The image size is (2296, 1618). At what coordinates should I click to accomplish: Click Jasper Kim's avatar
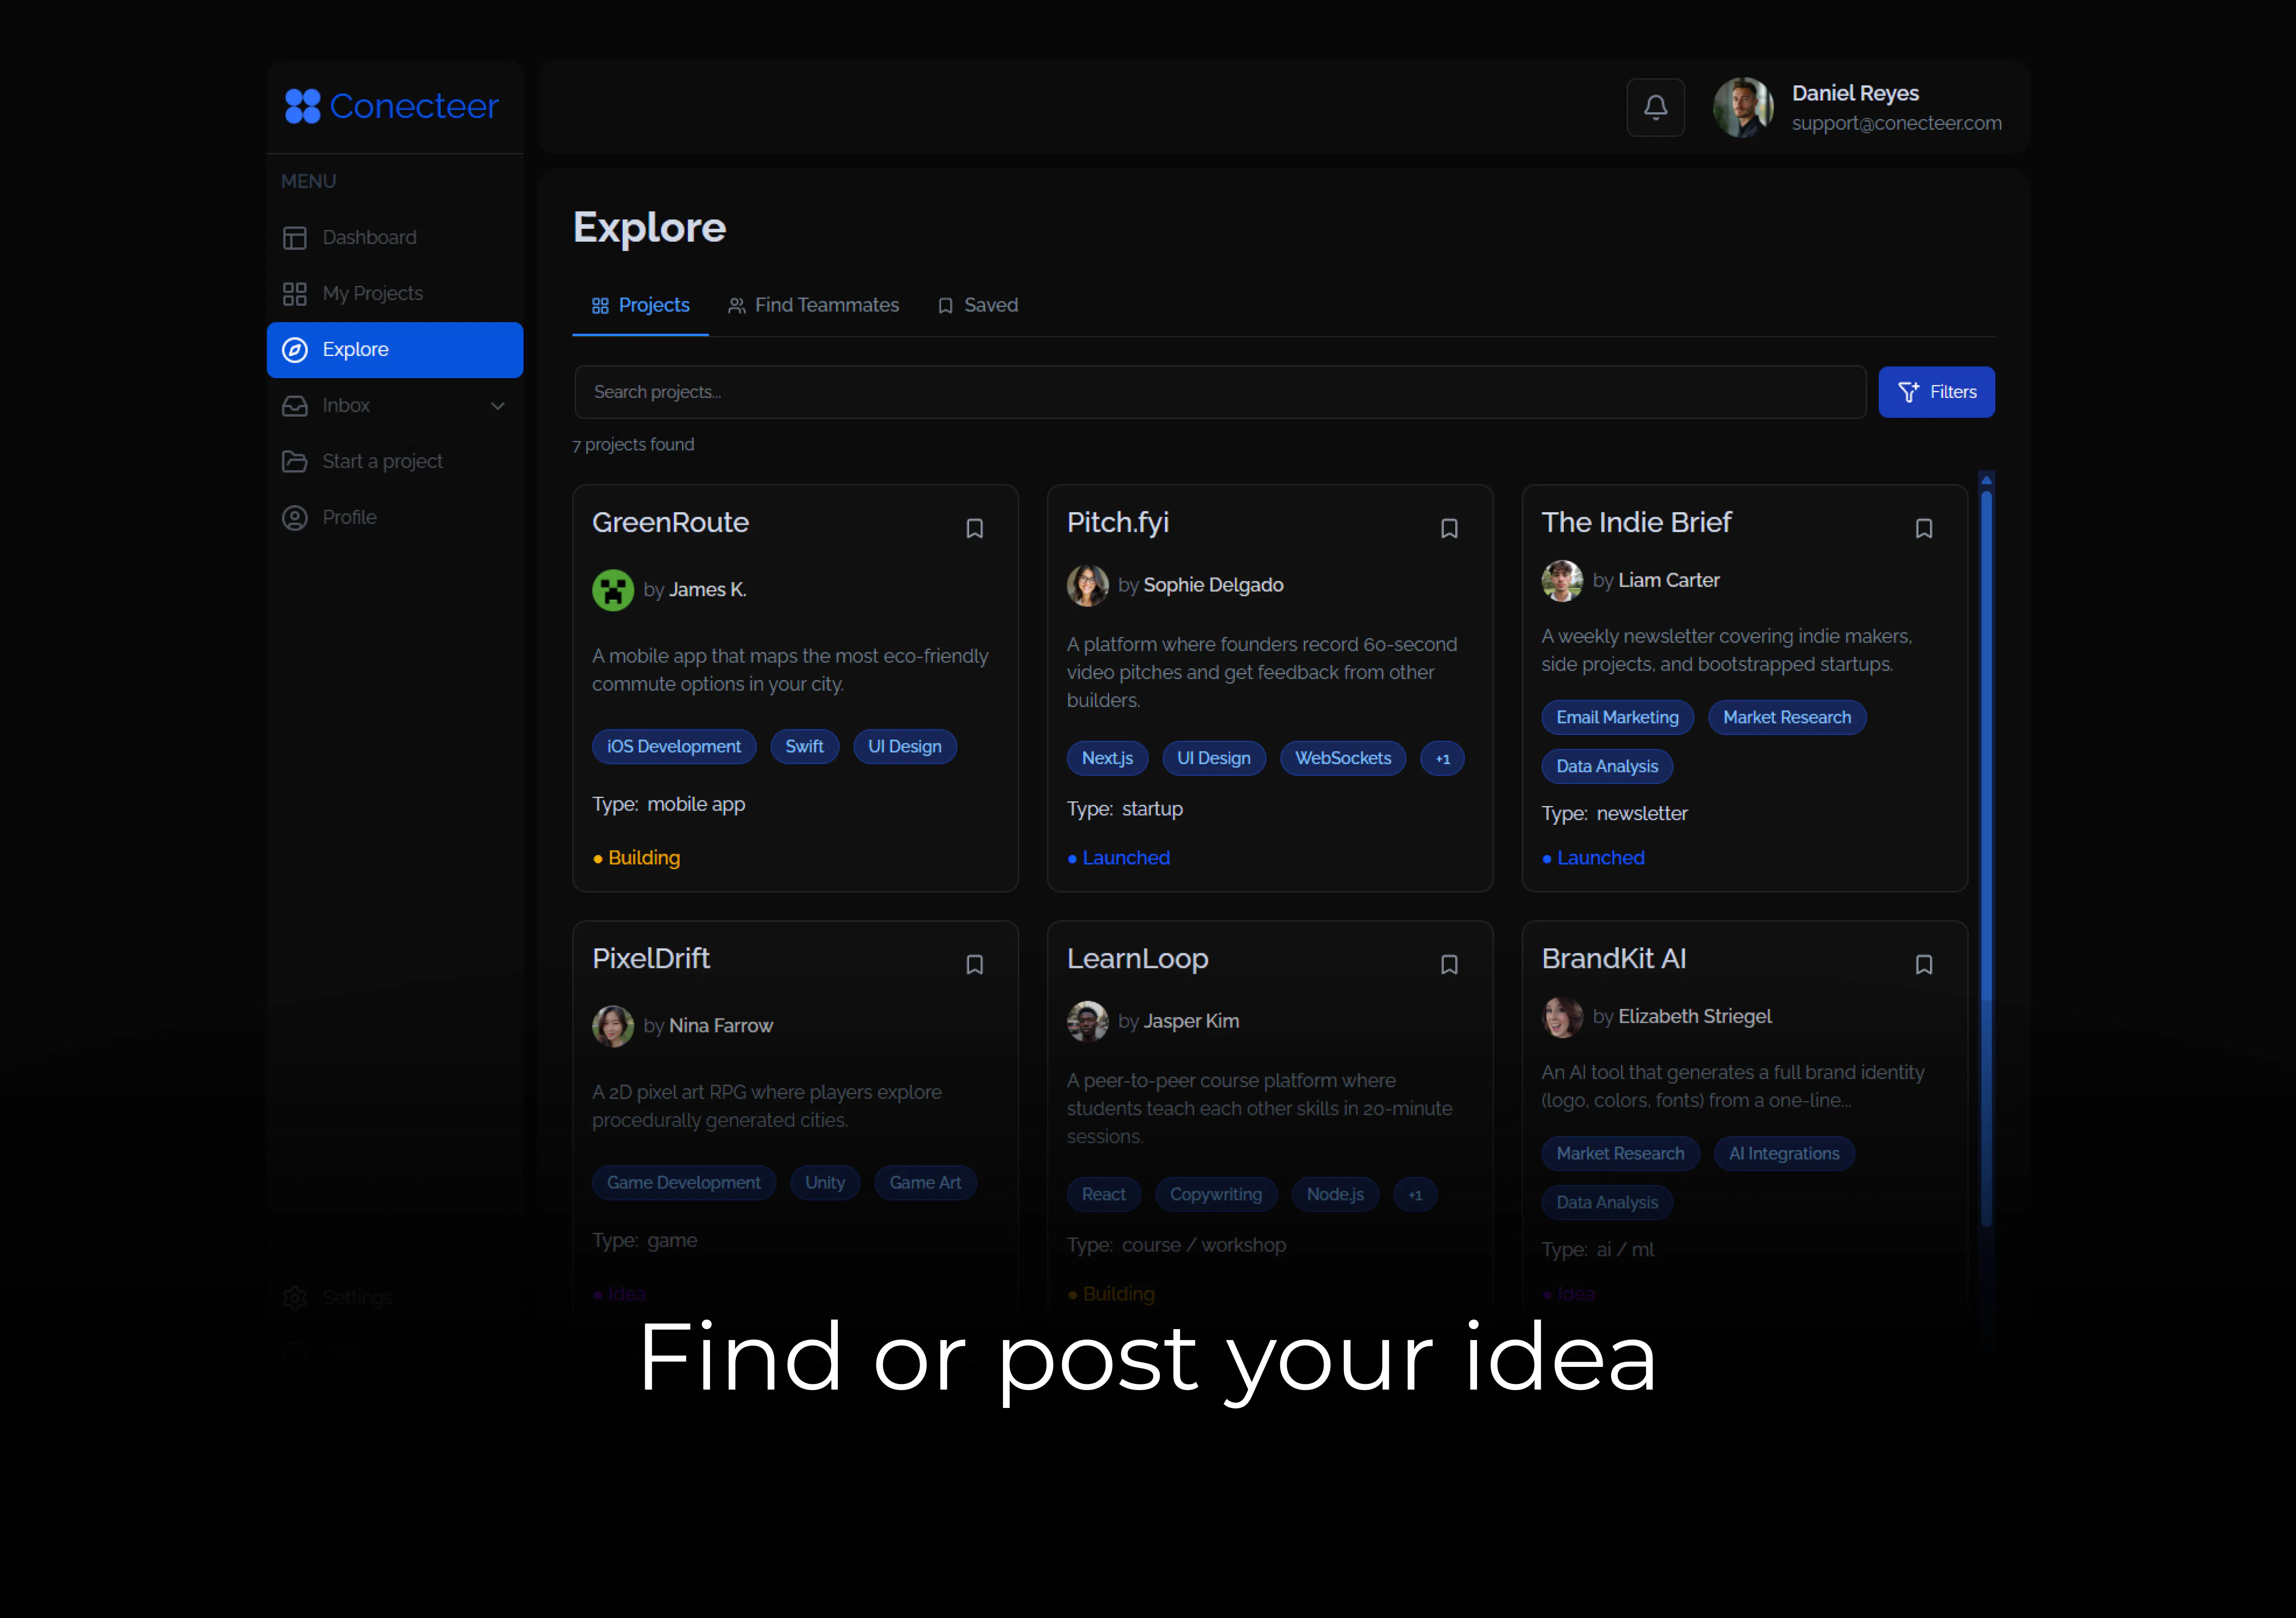[1087, 1021]
